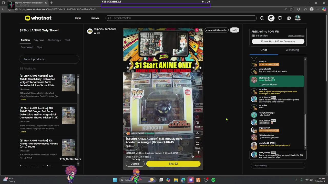Switch to the Buy Now tab

(39, 40)
